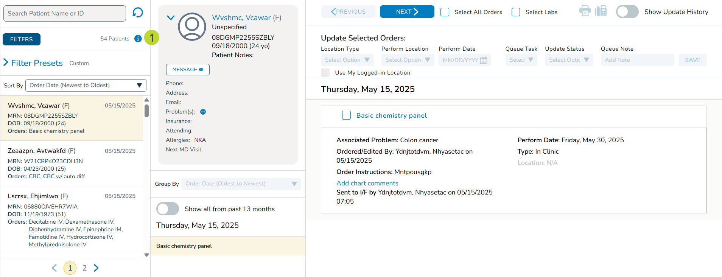
Task: Go to next patient list page arrow
Action: [x=96, y=268]
